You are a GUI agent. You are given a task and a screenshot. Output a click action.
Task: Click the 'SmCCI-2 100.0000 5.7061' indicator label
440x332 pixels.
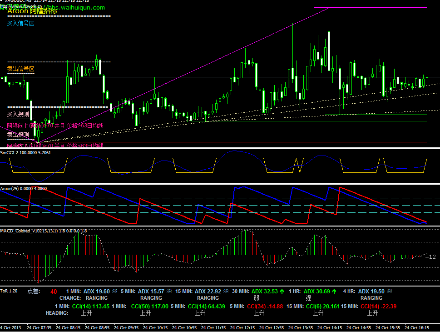point(25,153)
